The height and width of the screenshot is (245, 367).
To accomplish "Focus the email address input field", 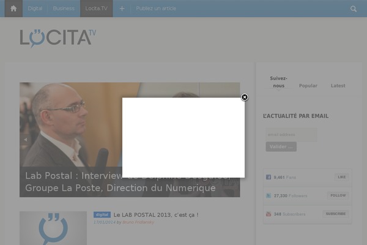I will coord(291,135).
